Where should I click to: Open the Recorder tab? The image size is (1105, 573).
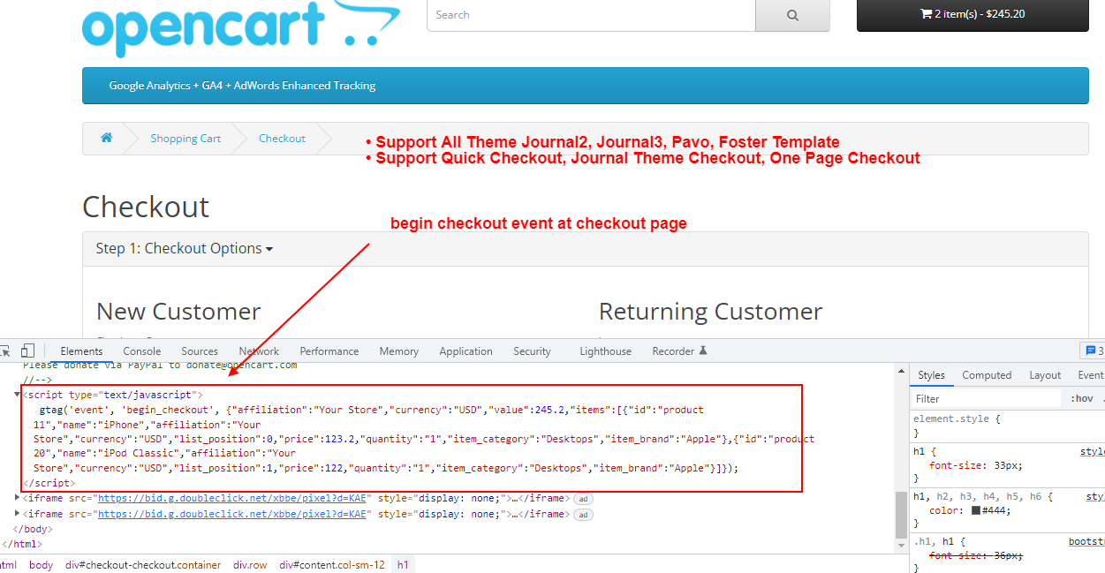click(x=679, y=351)
